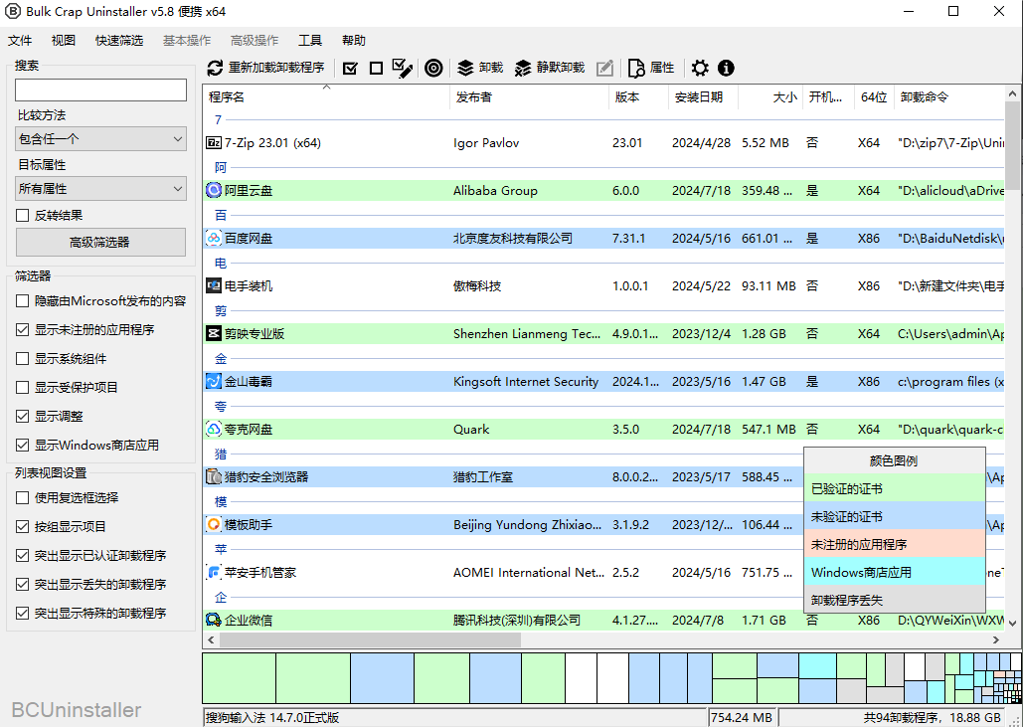Screen dimensions: 1023x727
Task: Open the 工具 menu
Action: click(310, 41)
